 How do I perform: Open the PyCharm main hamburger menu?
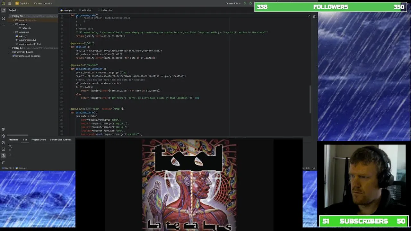[10, 3]
